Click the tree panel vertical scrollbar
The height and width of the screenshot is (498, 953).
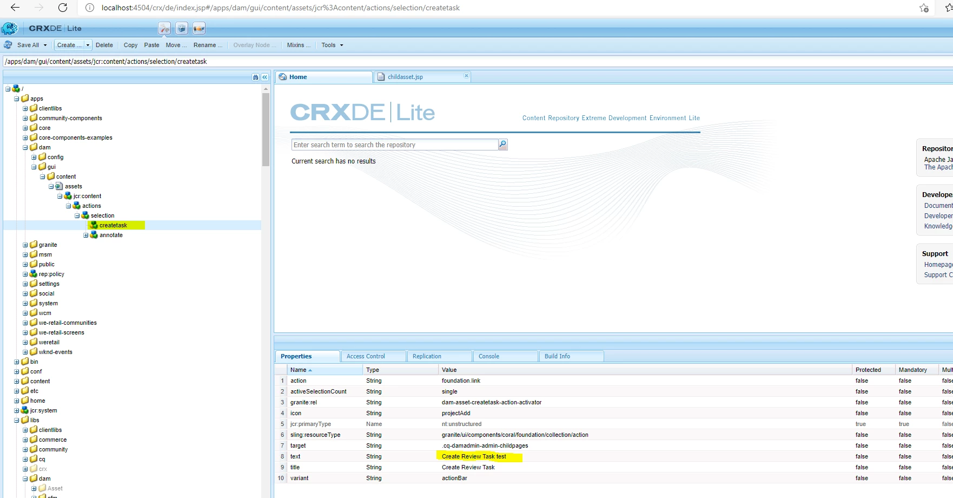pos(266,130)
